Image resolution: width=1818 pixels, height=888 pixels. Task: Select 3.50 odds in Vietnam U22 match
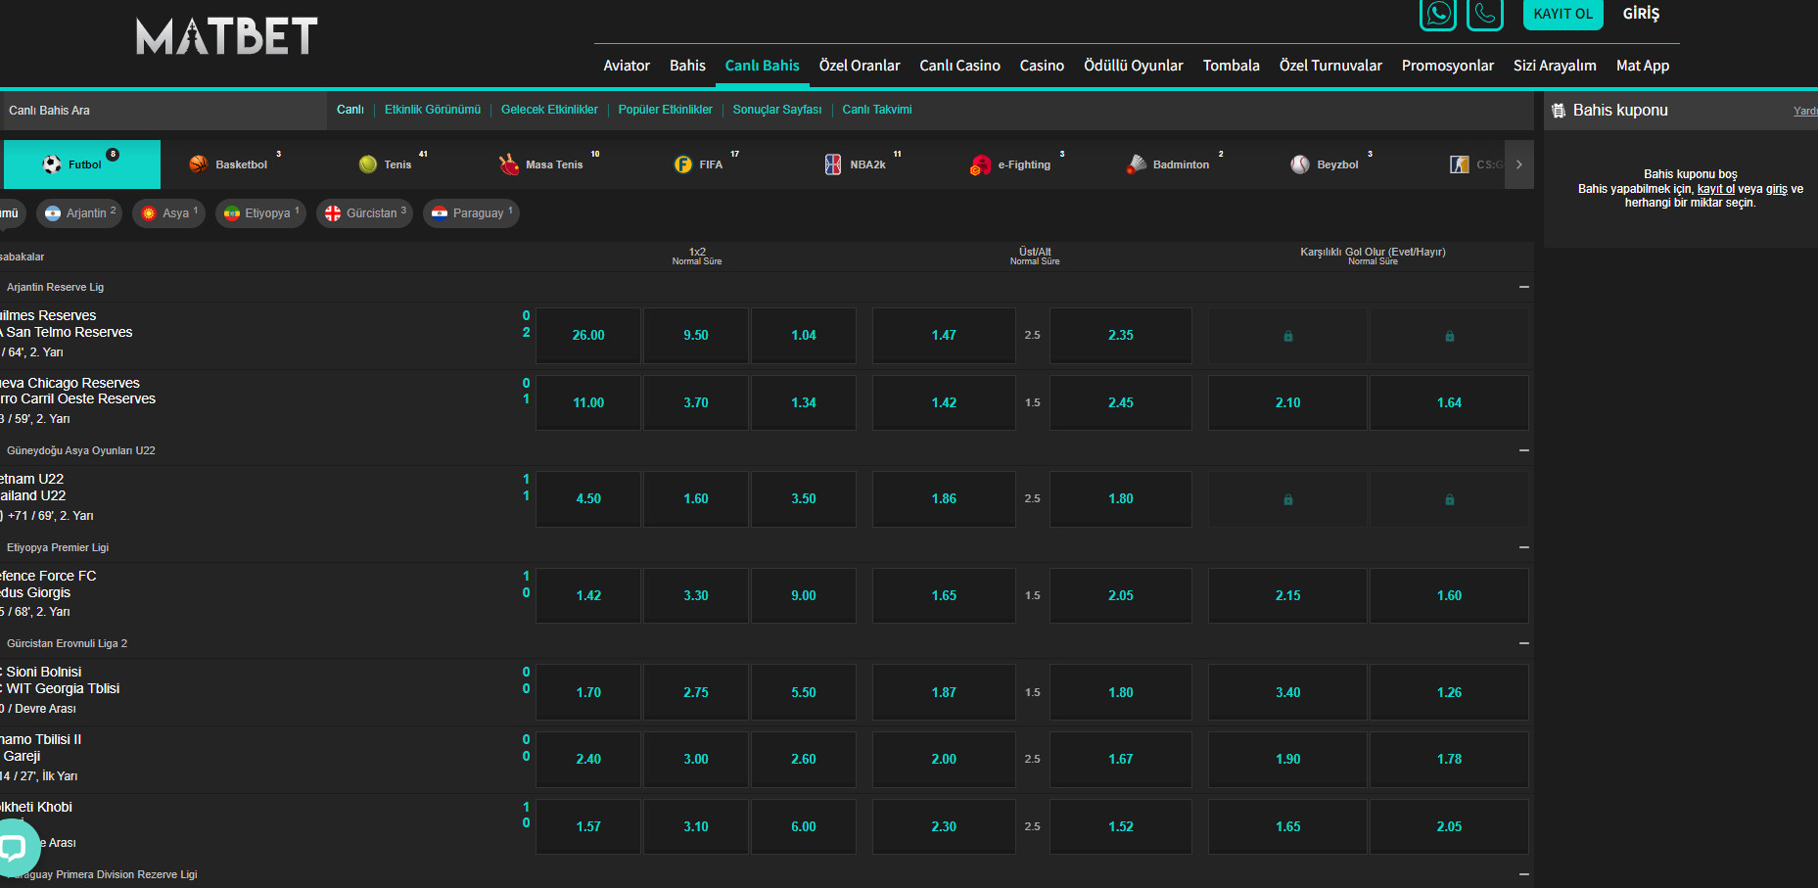[804, 499]
